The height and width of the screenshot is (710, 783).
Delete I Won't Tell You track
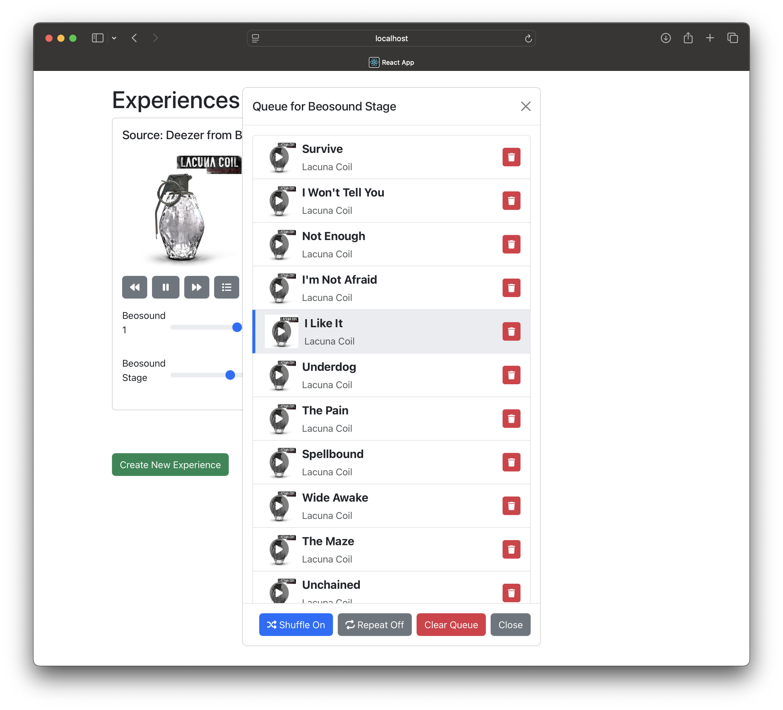(511, 201)
